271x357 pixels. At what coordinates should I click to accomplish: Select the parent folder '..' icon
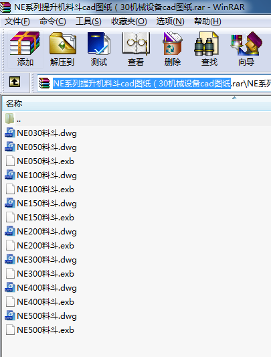click(x=9, y=119)
